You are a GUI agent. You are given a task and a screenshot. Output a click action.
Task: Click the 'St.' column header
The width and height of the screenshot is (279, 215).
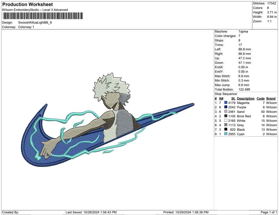[x=233, y=98]
